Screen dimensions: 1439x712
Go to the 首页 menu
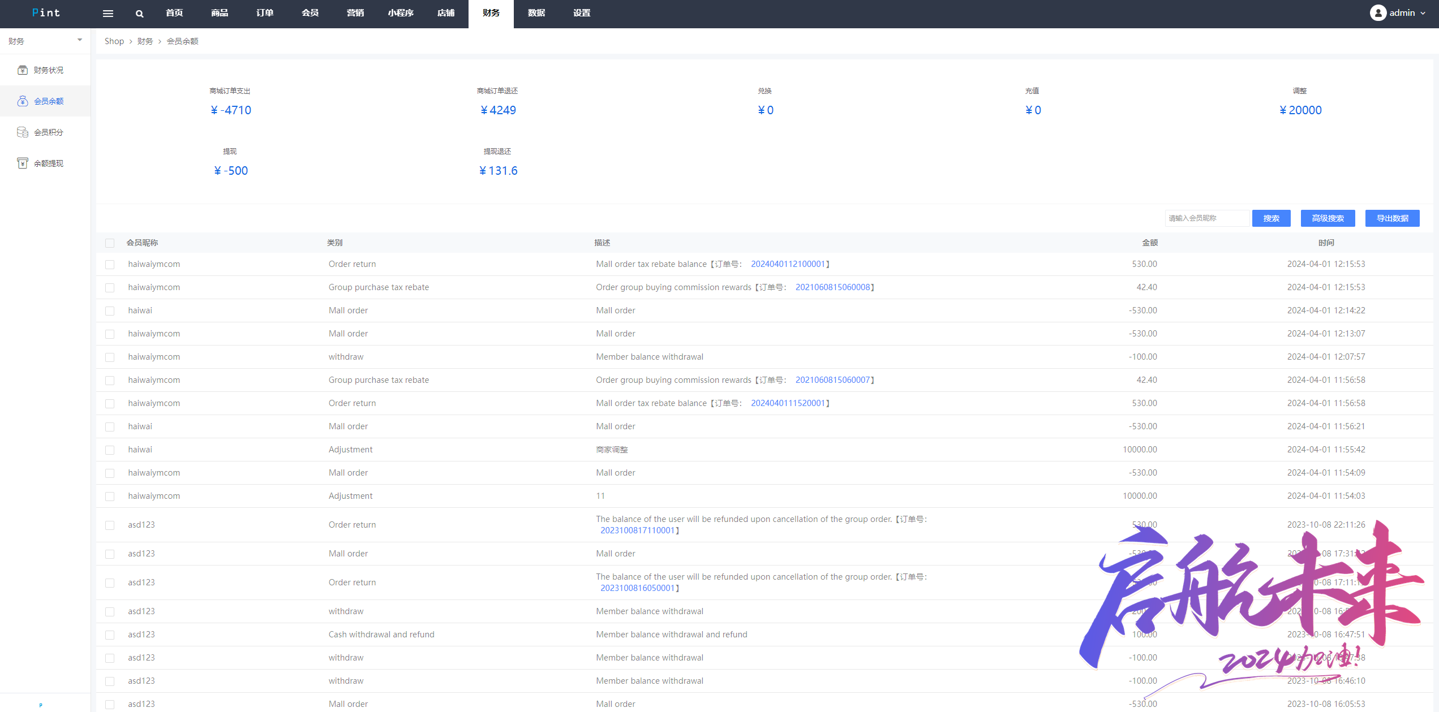[174, 13]
